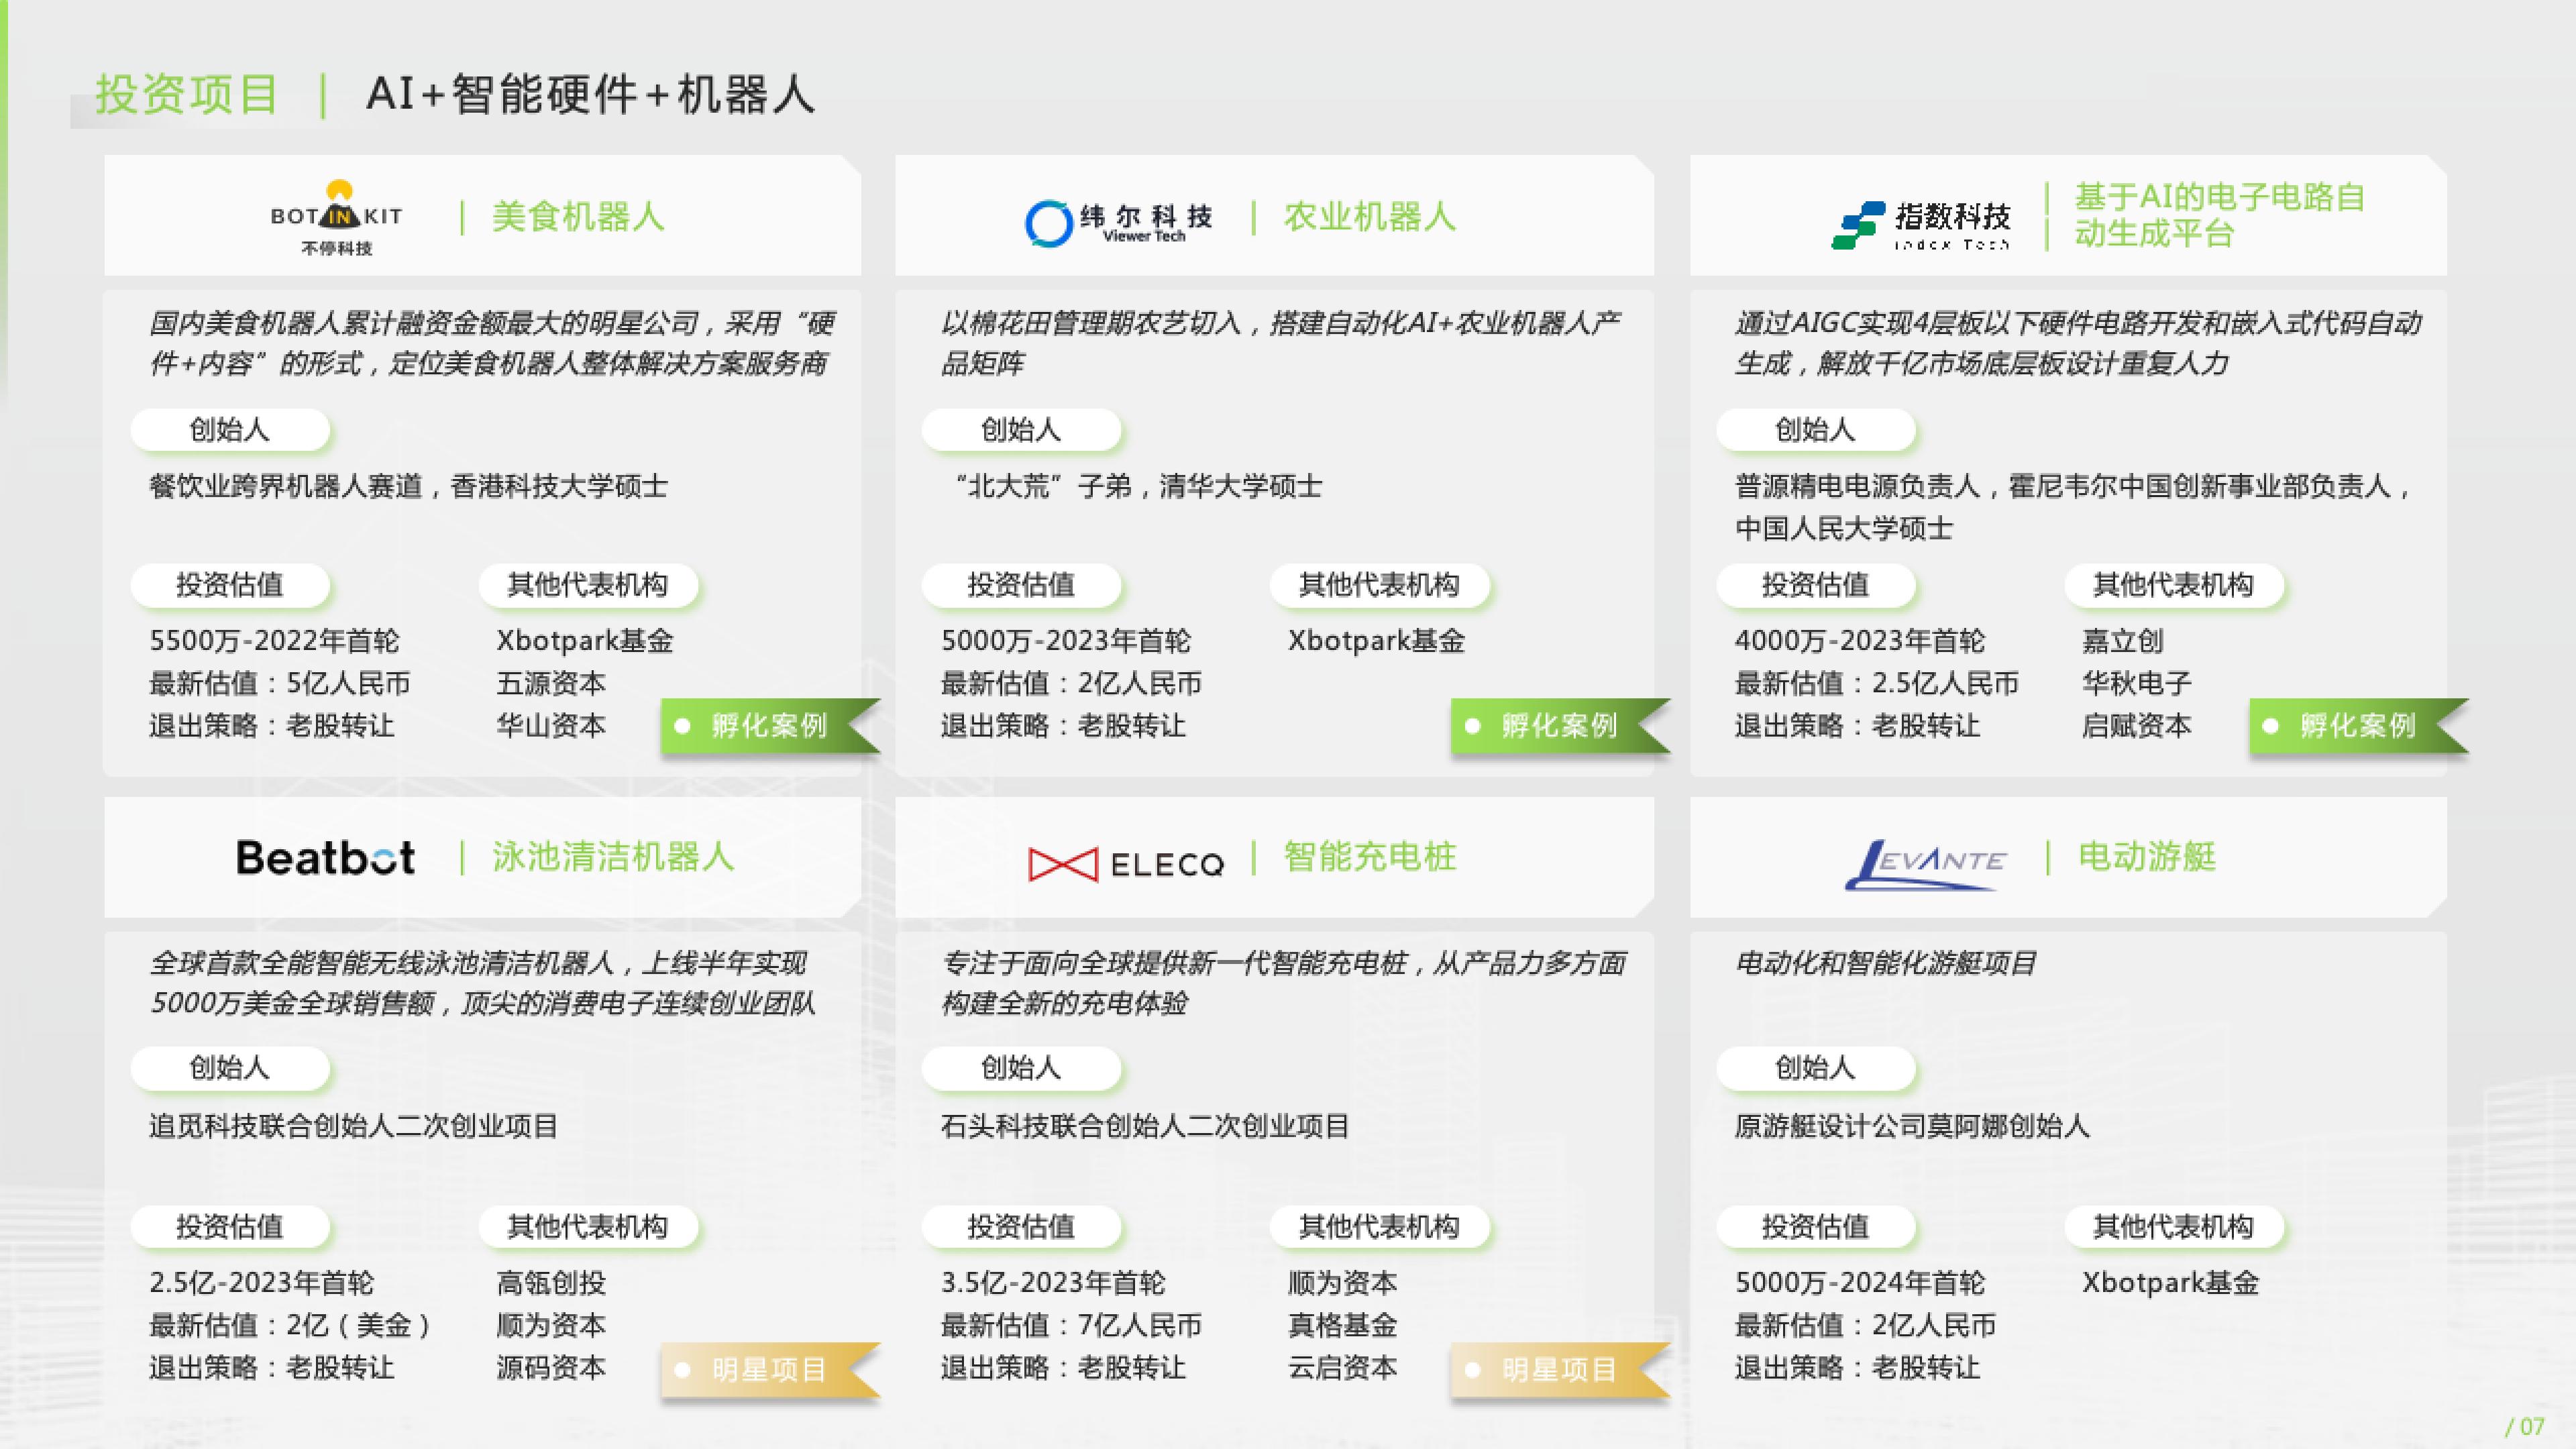The height and width of the screenshot is (1449, 2576).
Task: Click the 农业机器人 heading
Action: (x=1369, y=217)
